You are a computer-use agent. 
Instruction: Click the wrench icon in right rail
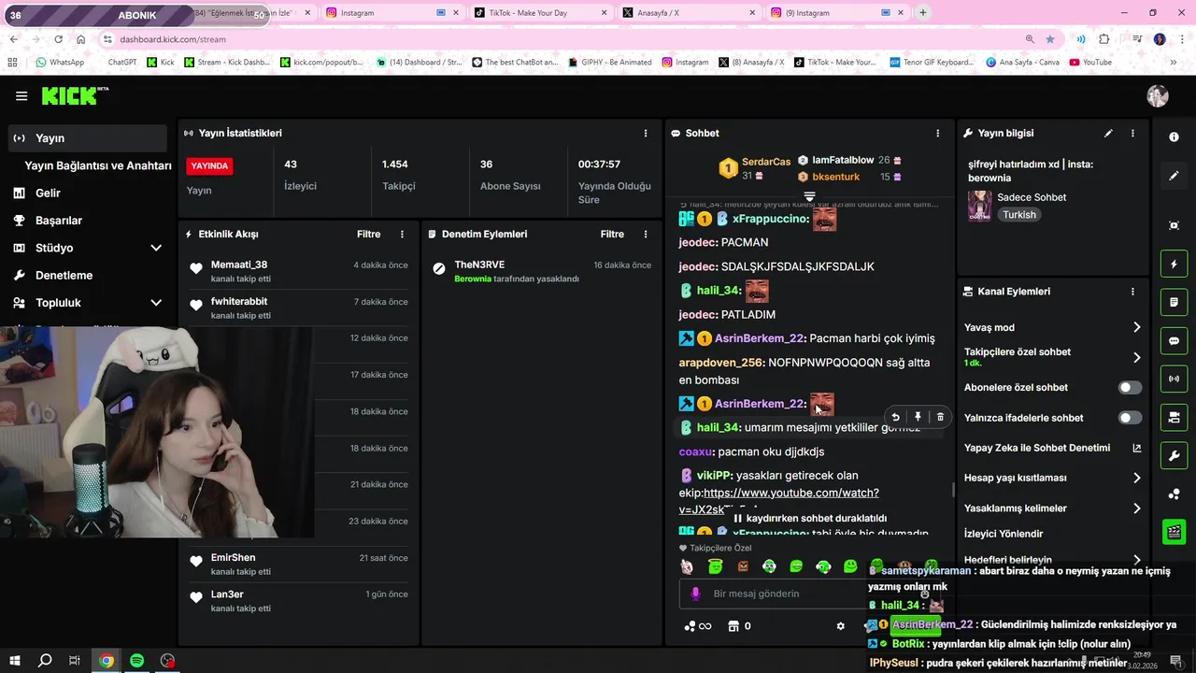coord(1174,455)
